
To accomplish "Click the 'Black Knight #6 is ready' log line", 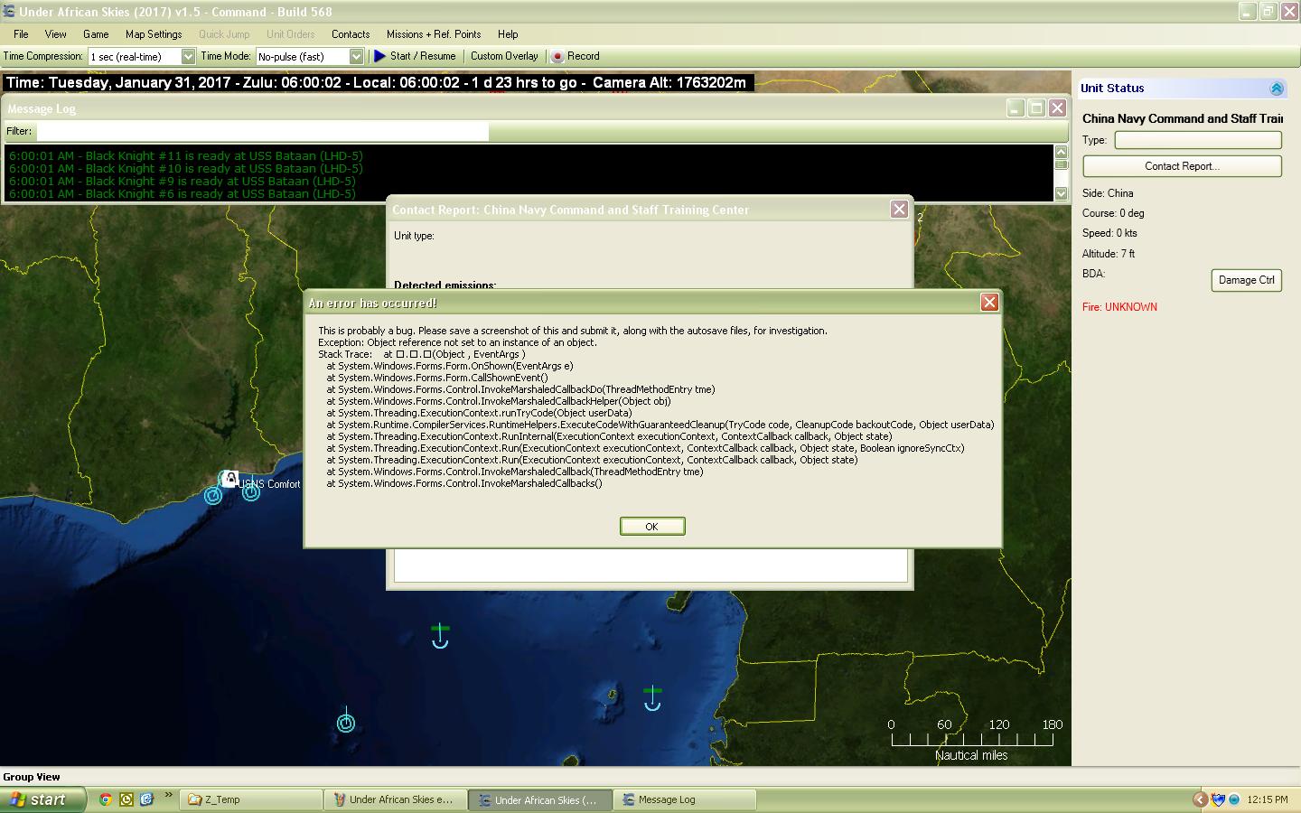I will (x=182, y=193).
